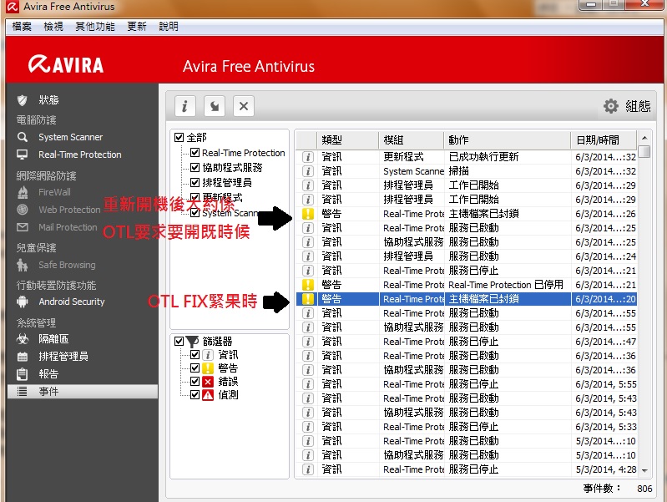Open the 檔案 menu
Viewport: 667px width, 502px height.
(x=22, y=27)
